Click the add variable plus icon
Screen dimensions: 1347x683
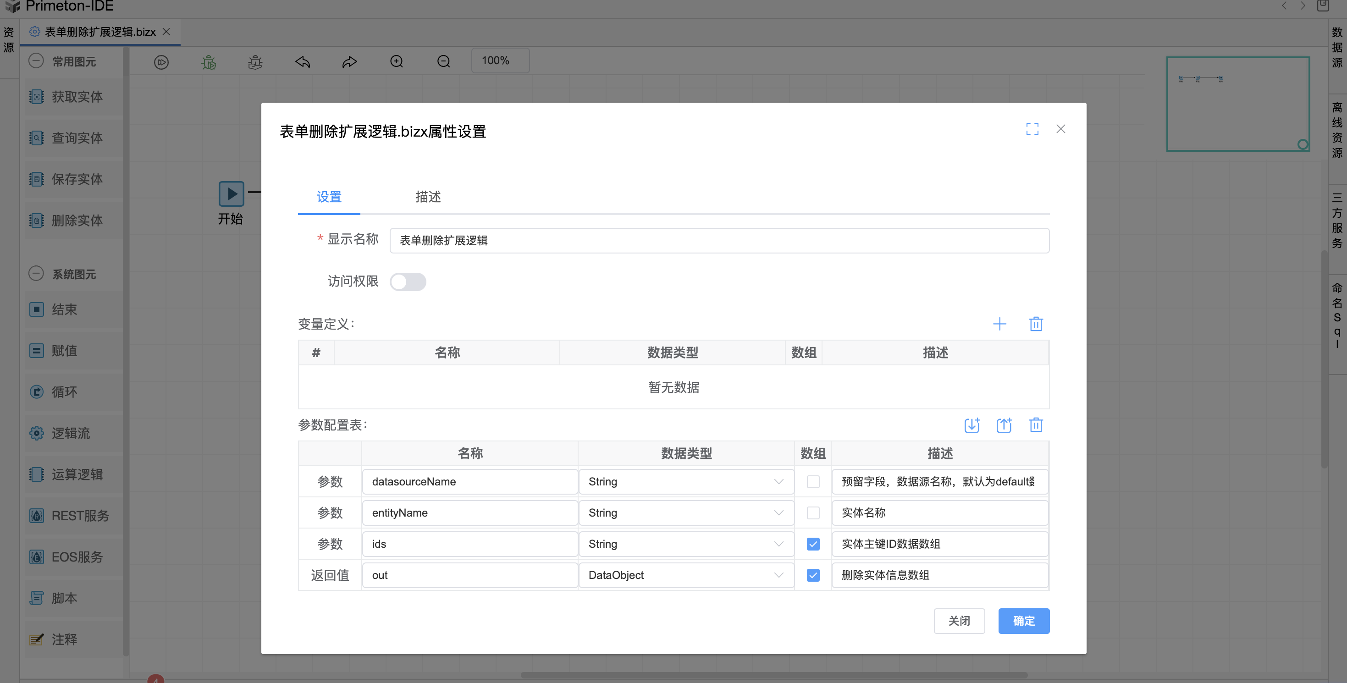coord(999,324)
